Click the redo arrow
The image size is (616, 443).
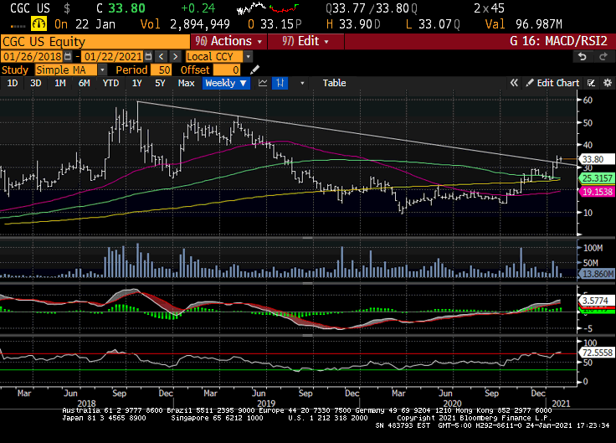coord(603,57)
